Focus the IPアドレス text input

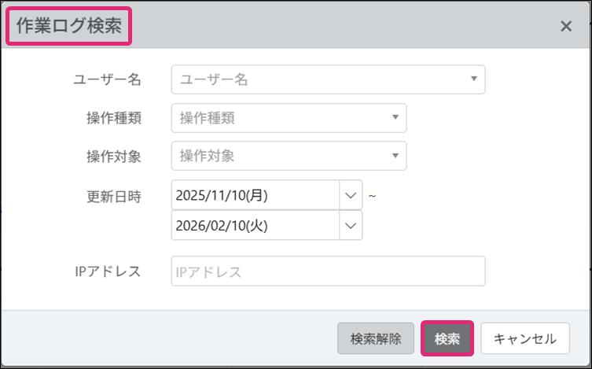coord(328,272)
